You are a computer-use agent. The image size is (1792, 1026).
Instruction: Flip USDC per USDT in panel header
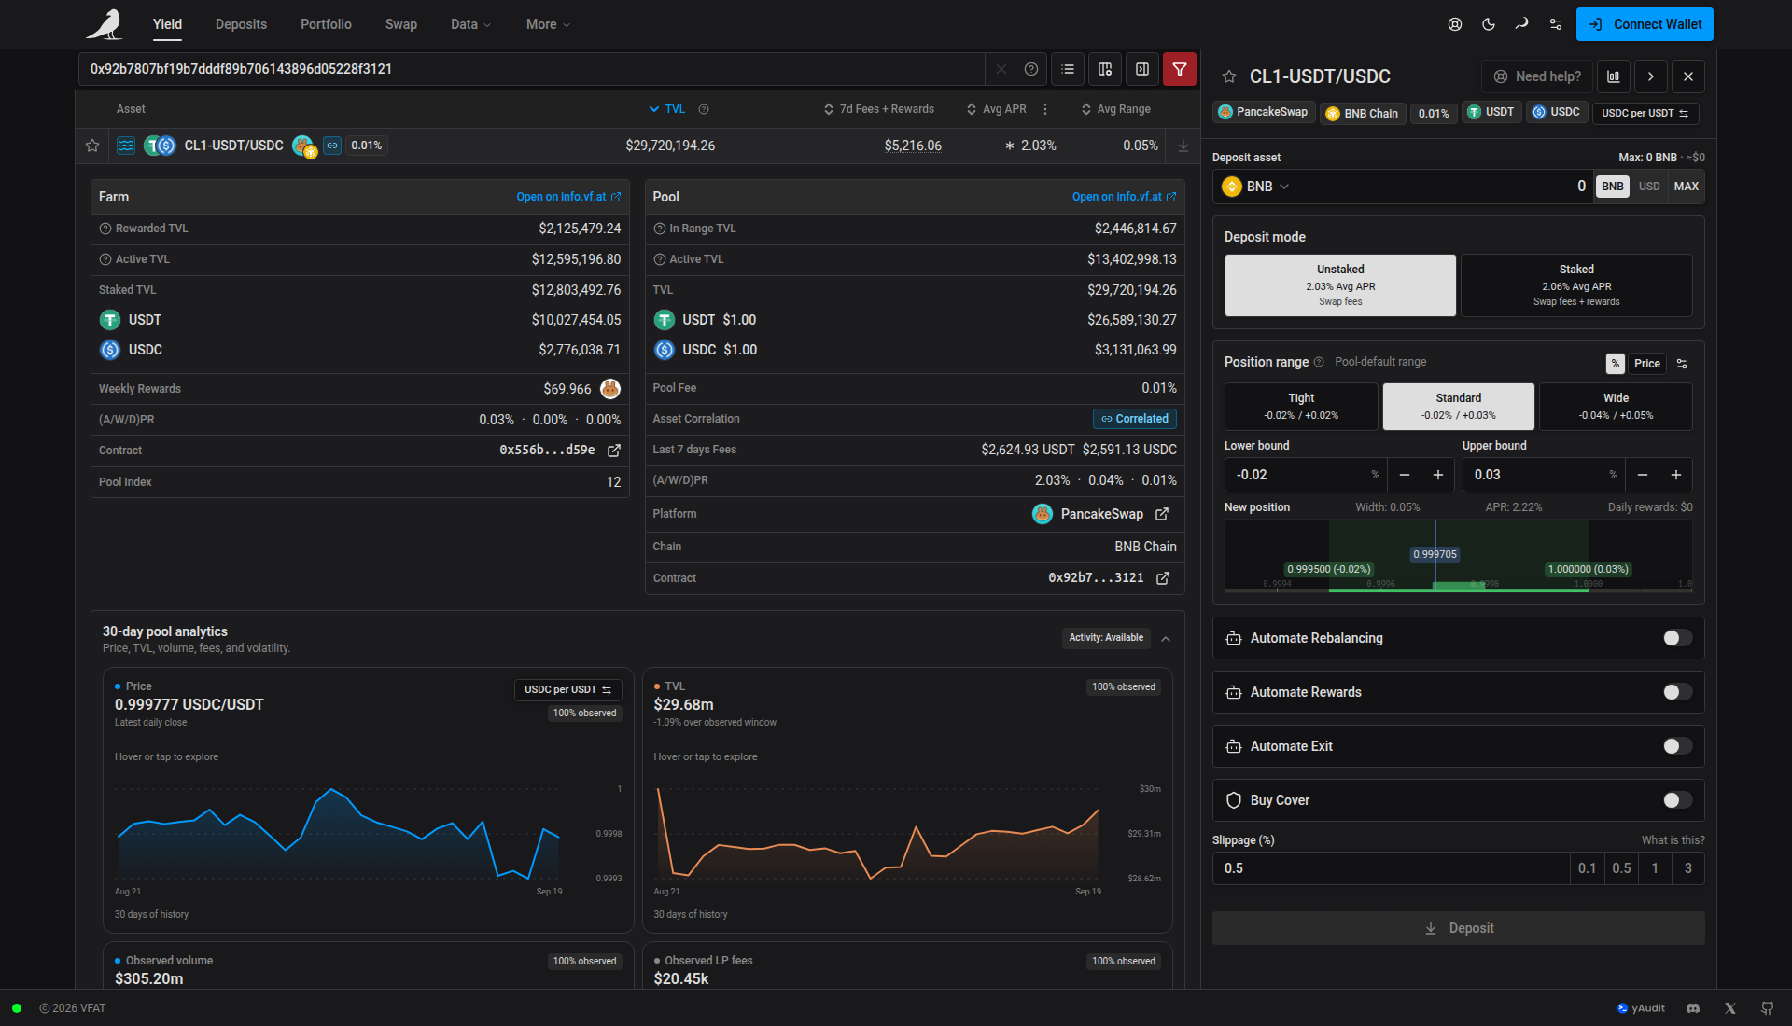point(1645,114)
